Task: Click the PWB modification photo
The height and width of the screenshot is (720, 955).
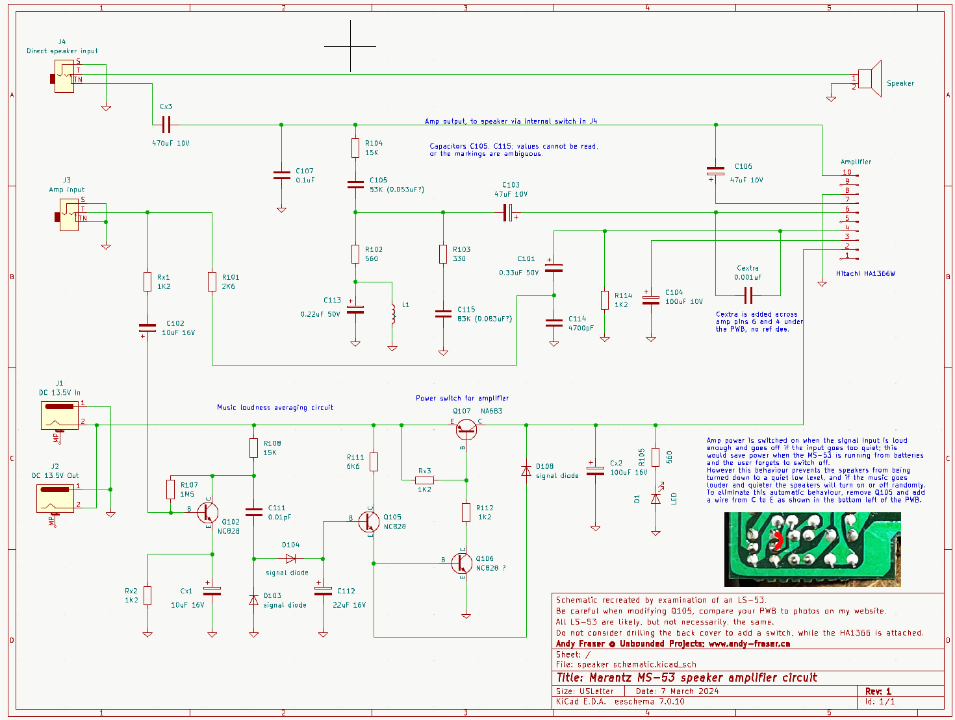Action: (x=813, y=549)
